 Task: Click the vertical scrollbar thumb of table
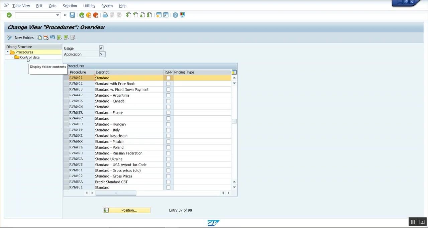pos(234,121)
